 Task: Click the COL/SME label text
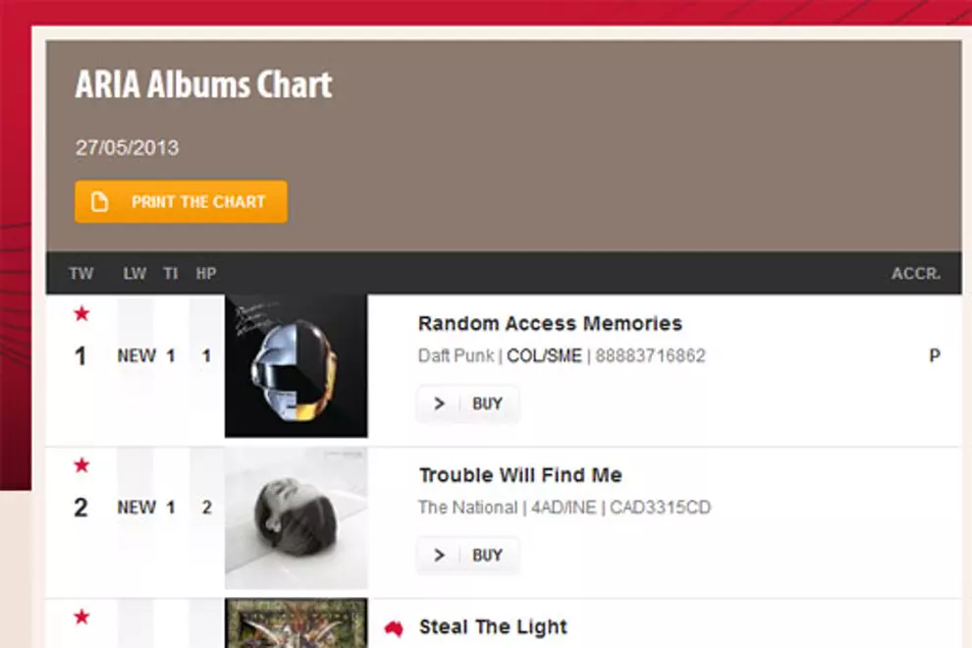coord(544,355)
